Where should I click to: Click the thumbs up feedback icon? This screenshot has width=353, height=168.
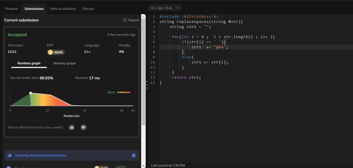(72, 127)
